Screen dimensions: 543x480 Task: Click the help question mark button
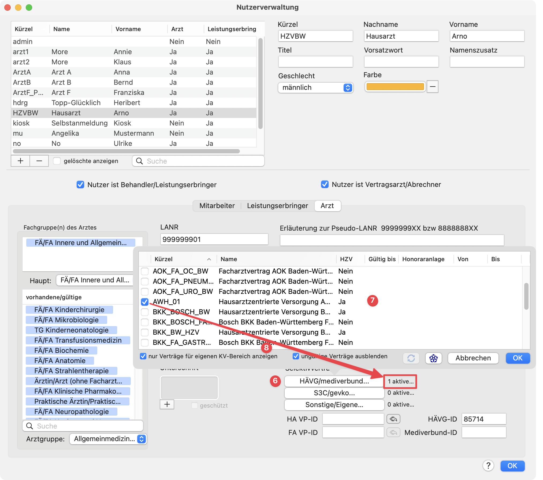tap(488, 466)
